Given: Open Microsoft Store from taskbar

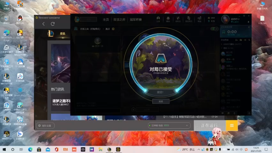Looking at the screenshot, I should pos(39,149).
